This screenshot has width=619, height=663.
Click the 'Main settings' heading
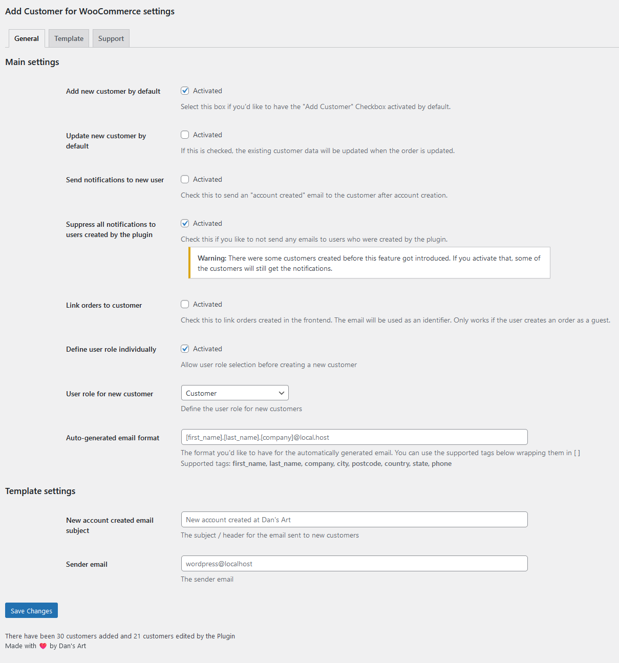(32, 62)
